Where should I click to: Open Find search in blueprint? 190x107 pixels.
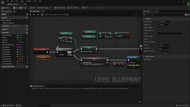32,8
